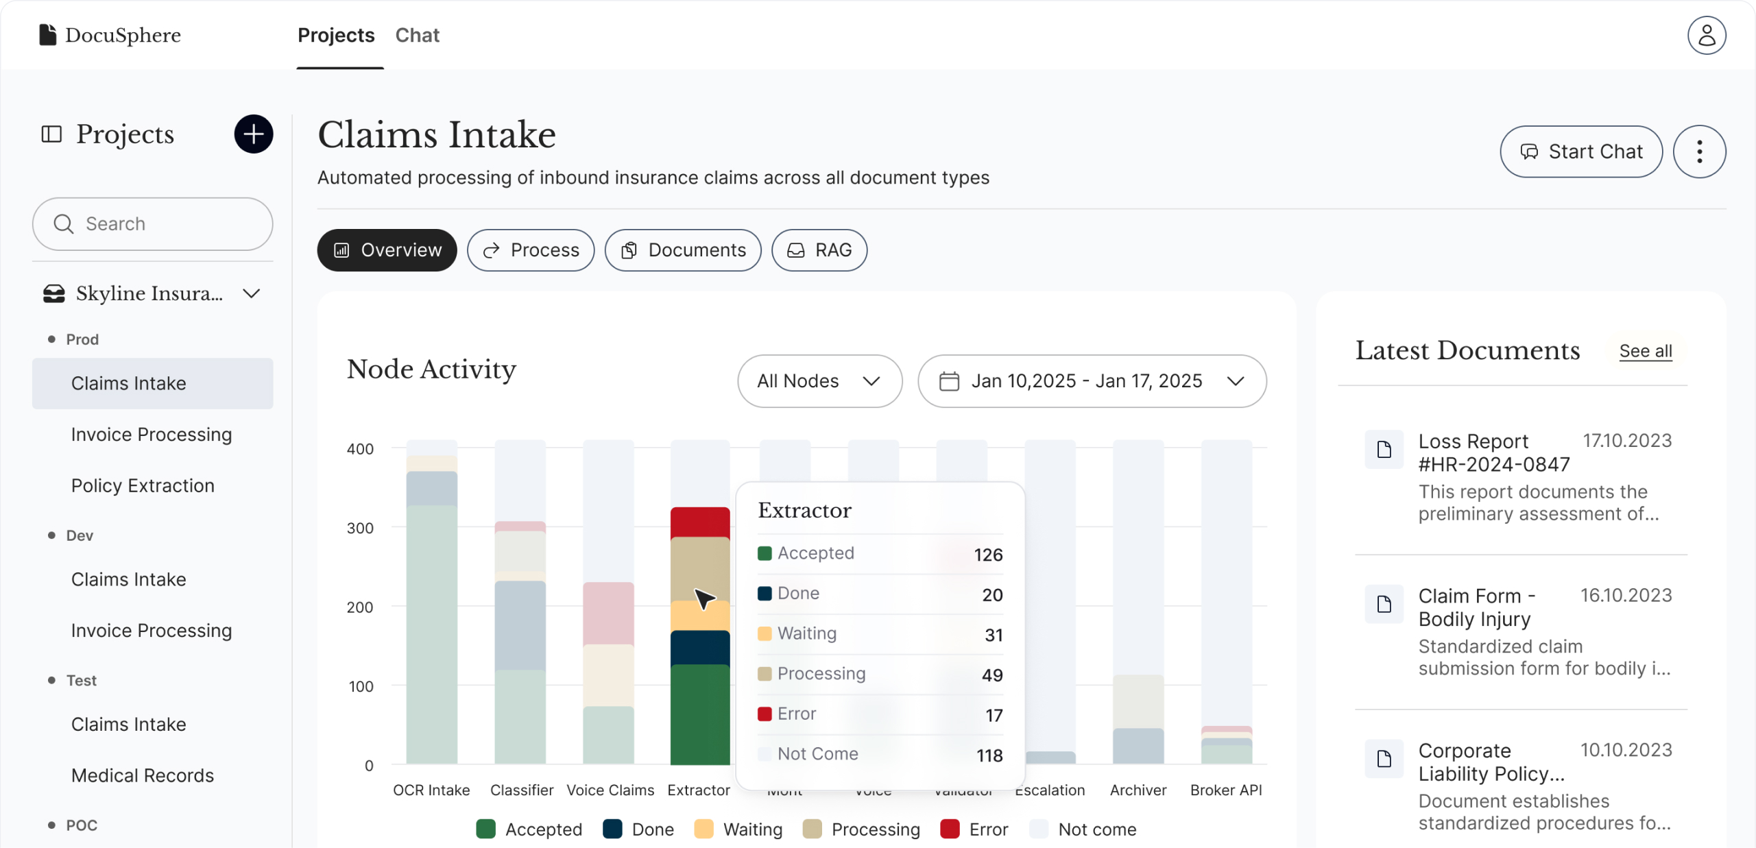The height and width of the screenshot is (848, 1756).
Task: Click the Dev environment group label
Action: coord(80,535)
